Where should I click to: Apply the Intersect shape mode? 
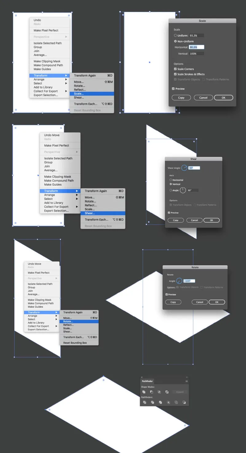[159, 392]
